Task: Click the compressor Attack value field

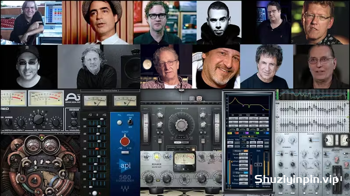Action: [243, 162]
